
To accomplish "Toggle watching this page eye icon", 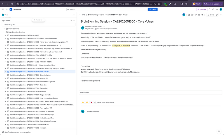I will [202, 15].
